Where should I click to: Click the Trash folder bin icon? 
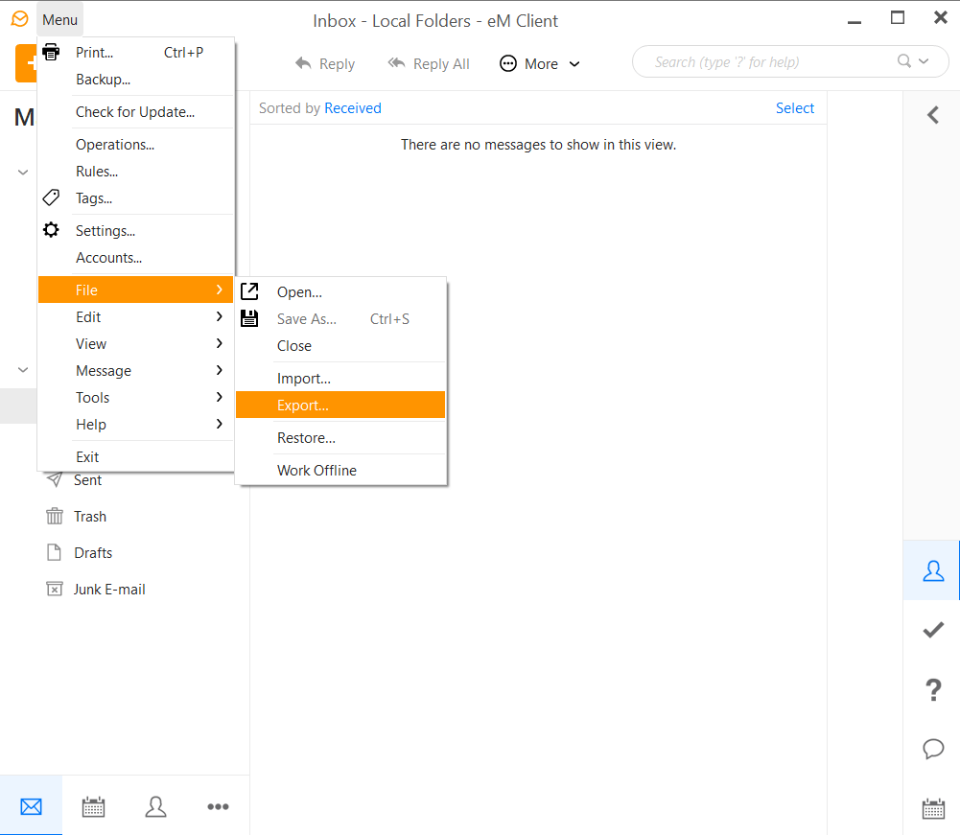tap(55, 516)
